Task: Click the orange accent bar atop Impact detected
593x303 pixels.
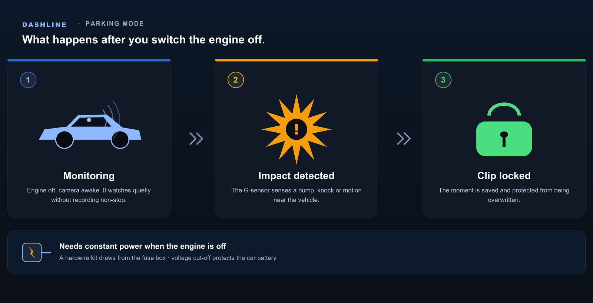Action: (296, 60)
